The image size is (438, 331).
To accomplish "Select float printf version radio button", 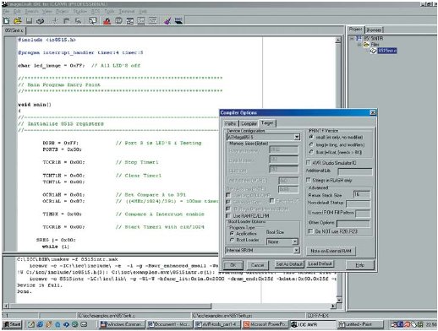I will [311, 152].
